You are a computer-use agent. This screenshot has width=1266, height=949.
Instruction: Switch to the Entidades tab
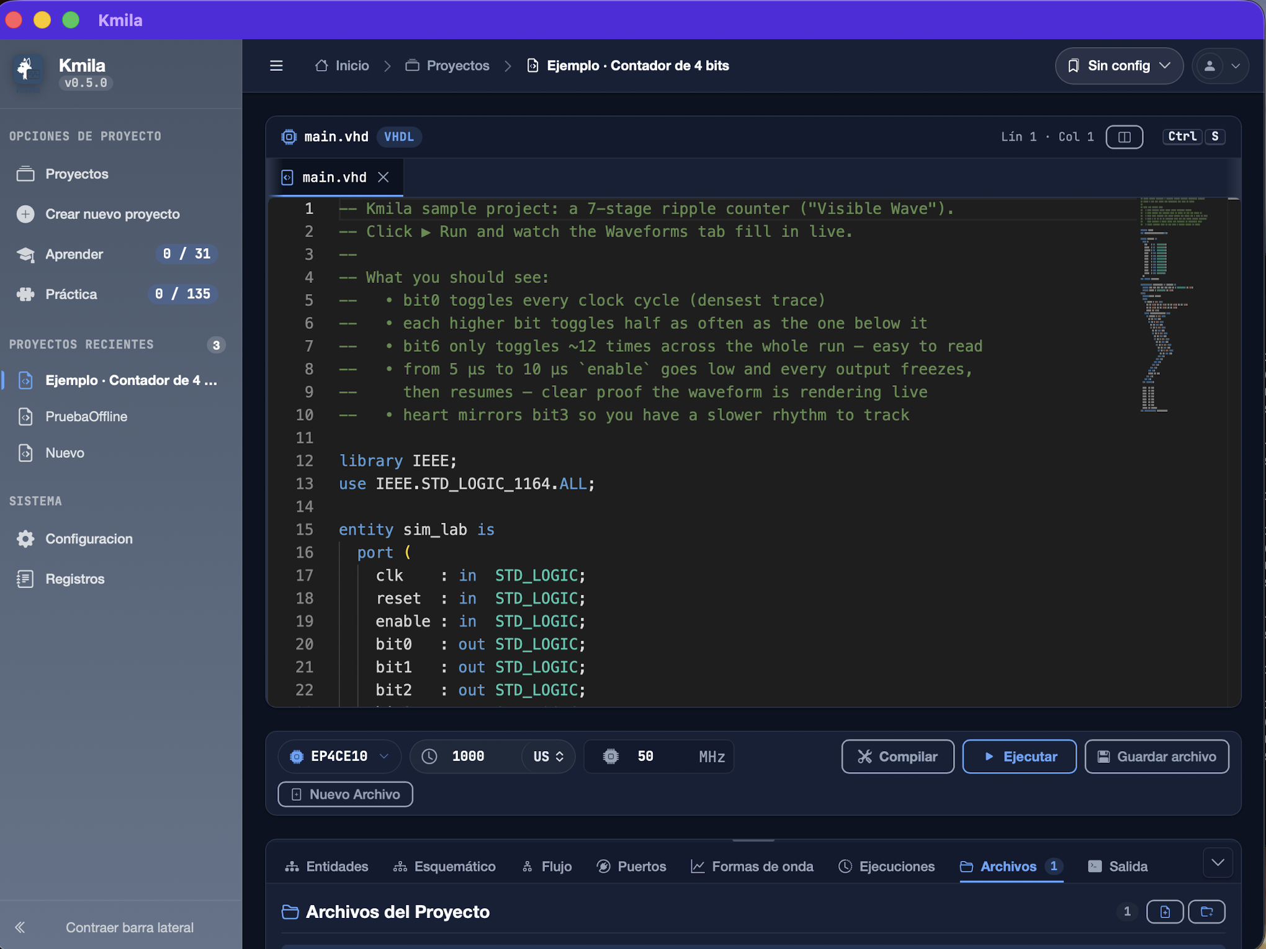326,866
